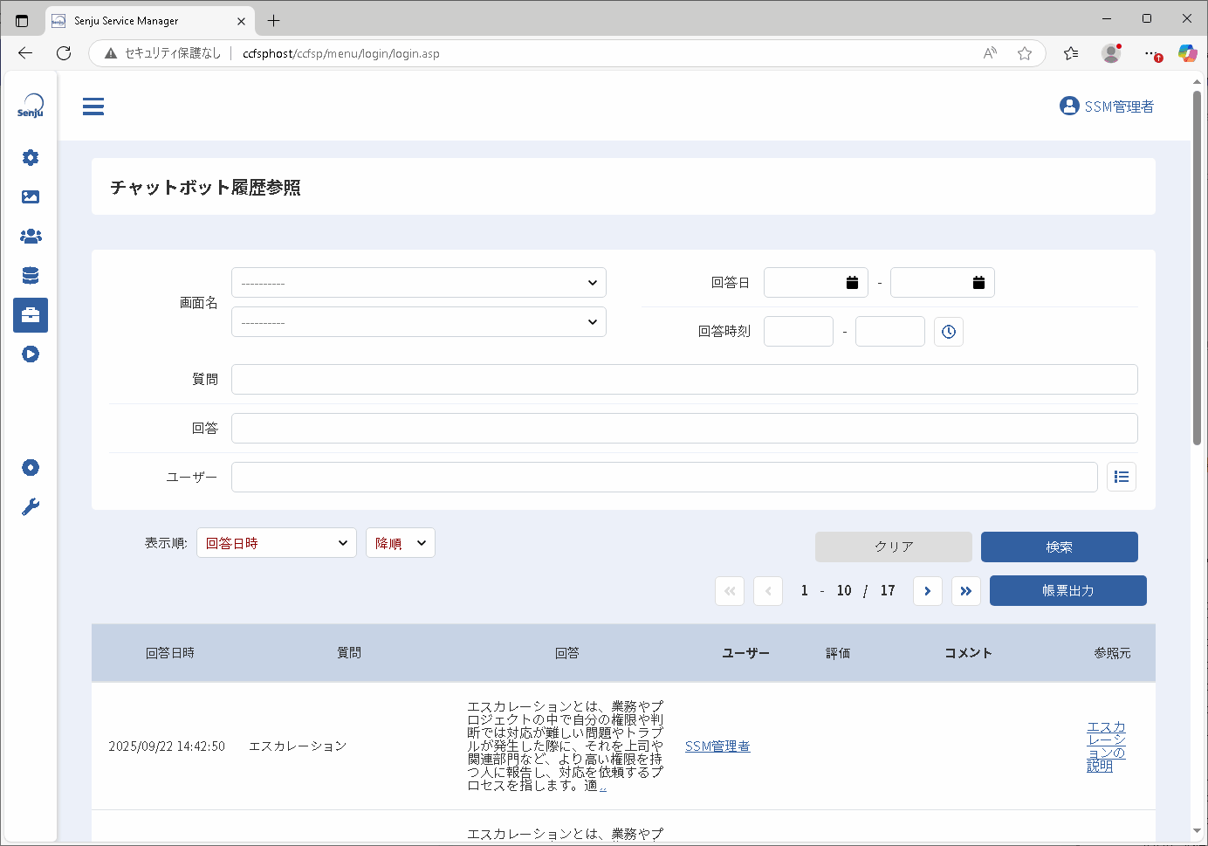Click the 回答時刻 end time field
The width and height of the screenshot is (1208, 846).
coord(890,332)
